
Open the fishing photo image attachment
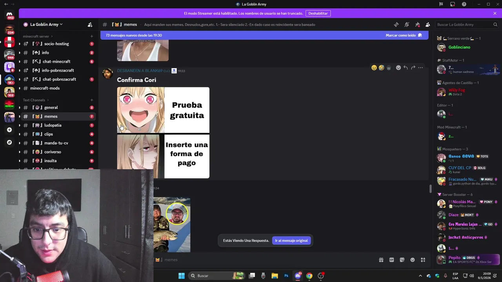172,225
